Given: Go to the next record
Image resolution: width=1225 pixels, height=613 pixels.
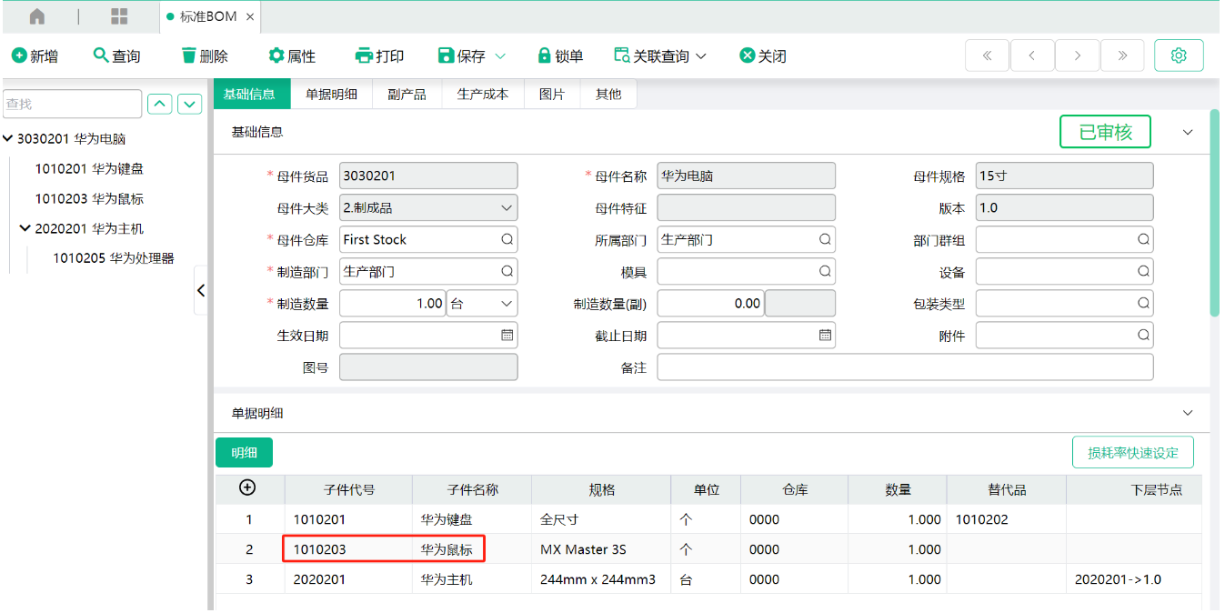Looking at the screenshot, I should 1078,55.
